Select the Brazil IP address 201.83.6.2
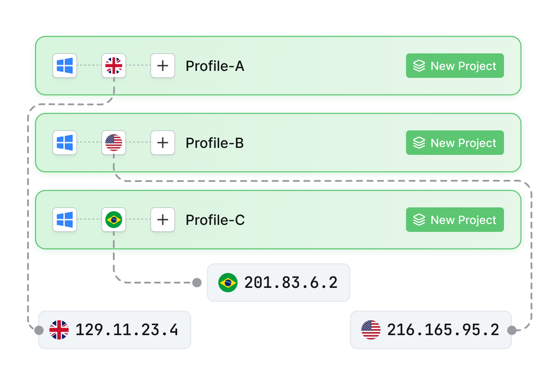 click(x=291, y=283)
